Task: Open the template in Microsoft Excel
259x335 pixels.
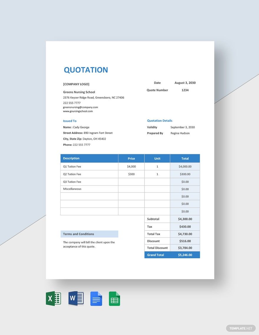Action: tap(53, 299)
